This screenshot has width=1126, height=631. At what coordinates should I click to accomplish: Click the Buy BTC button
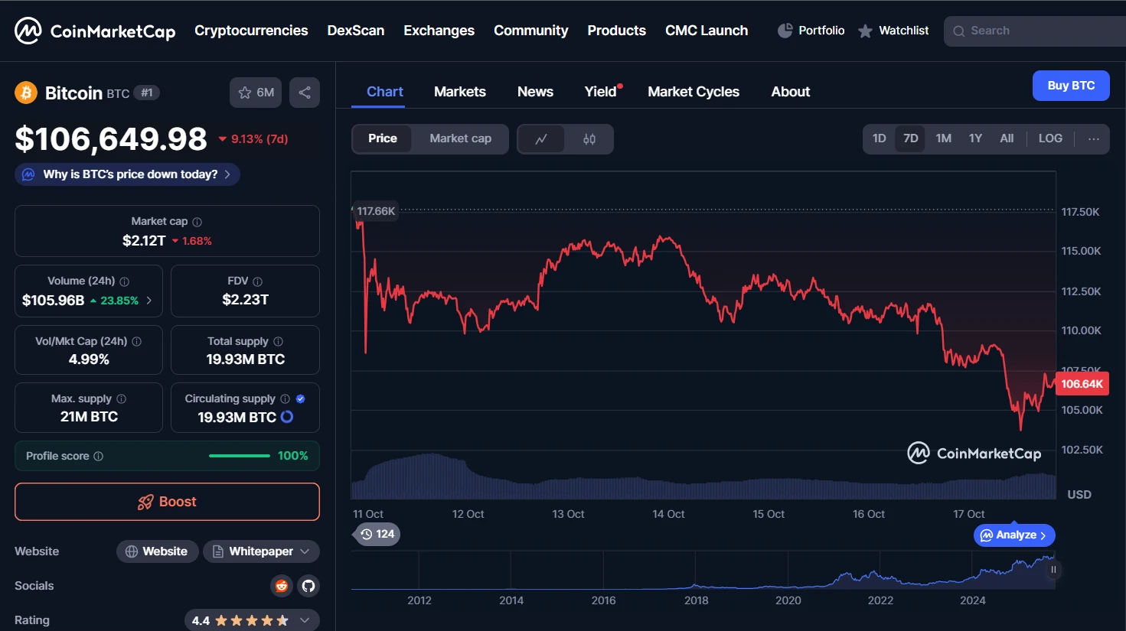pyautogui.click(x=1070, y=86)
